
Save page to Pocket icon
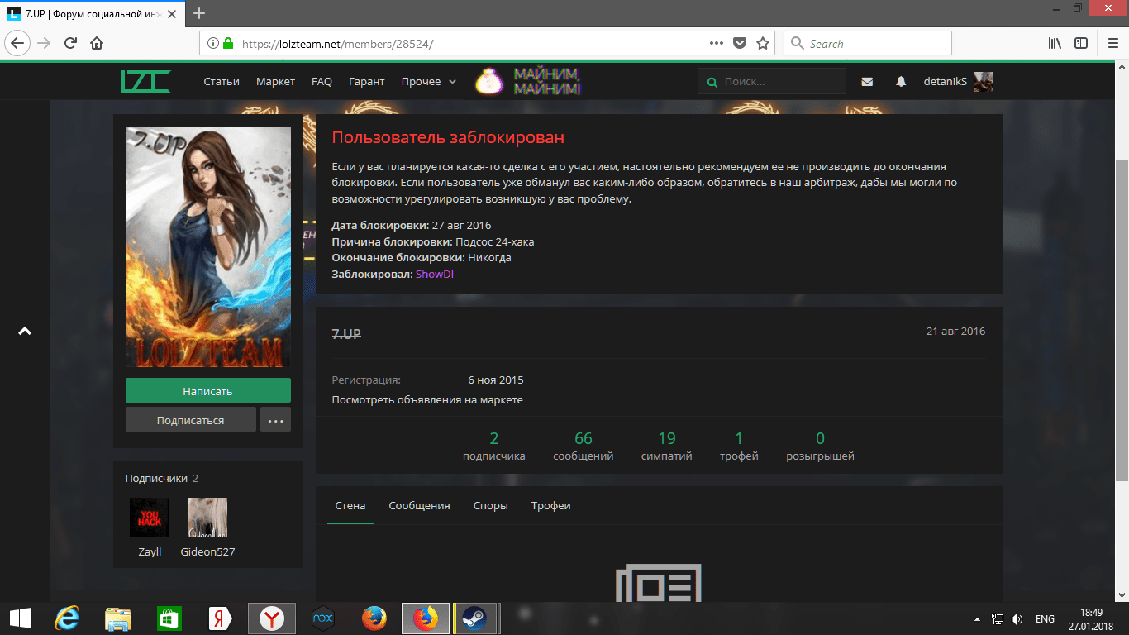coord(741,43)
